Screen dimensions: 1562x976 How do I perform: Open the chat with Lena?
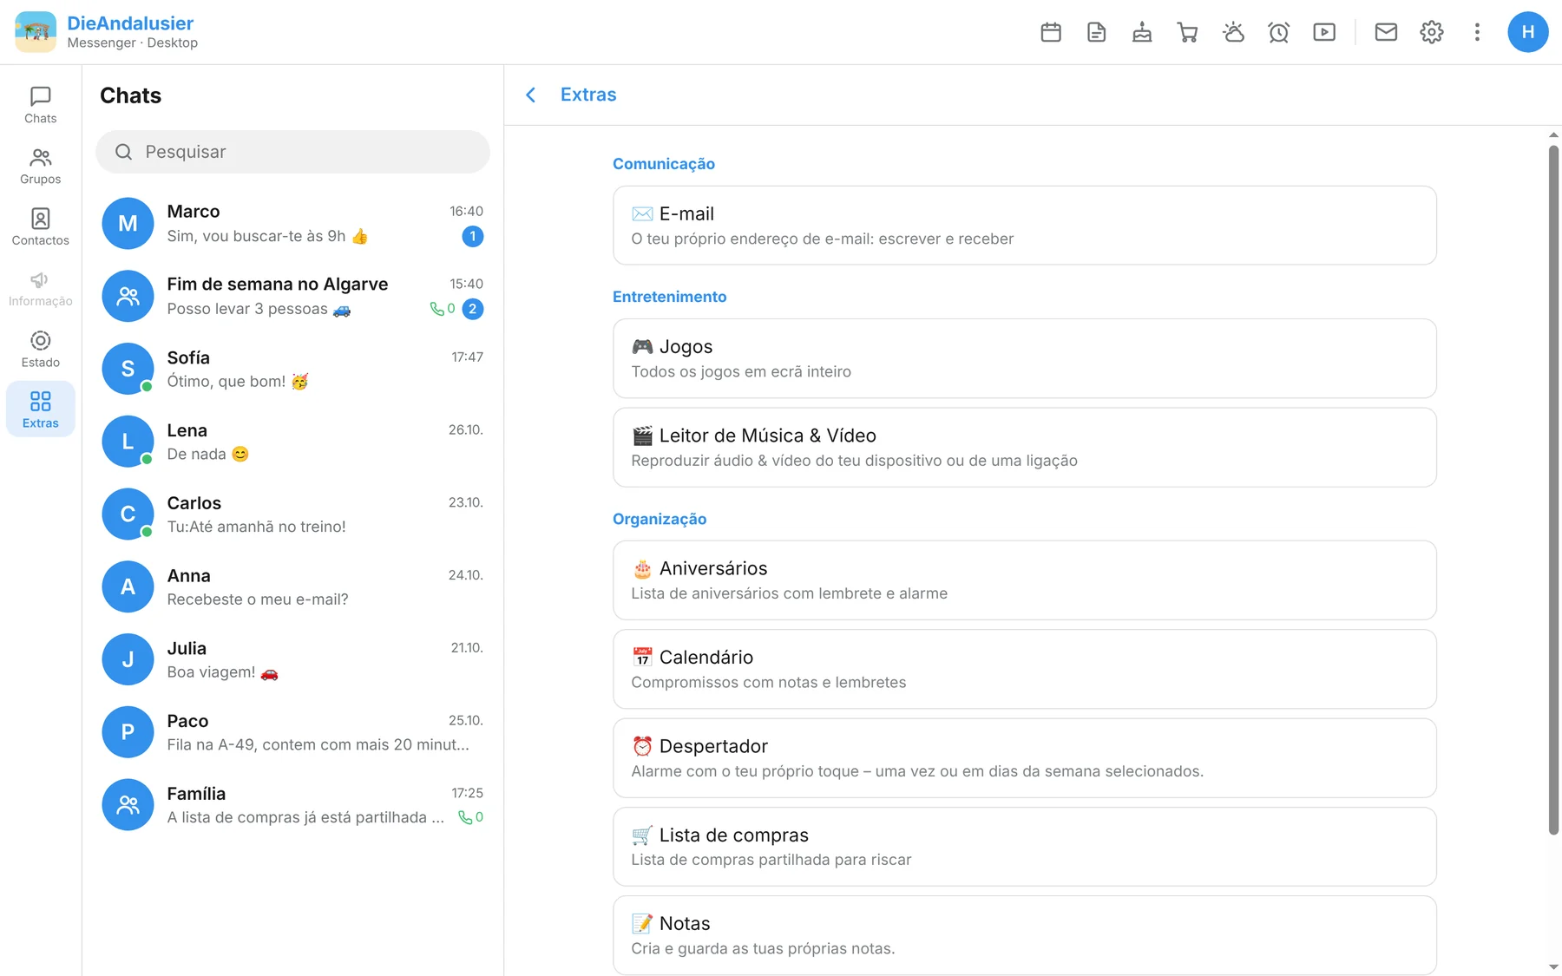point(292,442)
